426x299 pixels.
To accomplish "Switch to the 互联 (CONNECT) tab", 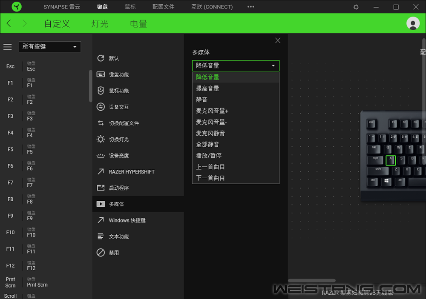I will (212, 7).
